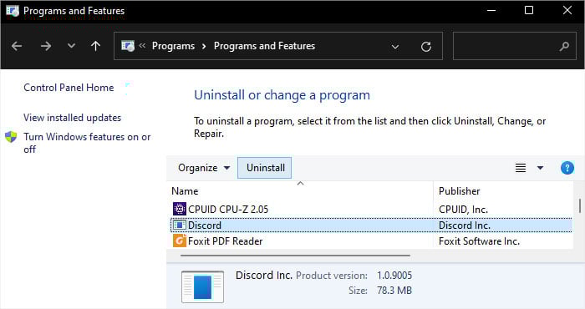Expand the view options dropdown arrow
Image resolution: width=585 pixels, height=309 pixels.
[540, 168]
